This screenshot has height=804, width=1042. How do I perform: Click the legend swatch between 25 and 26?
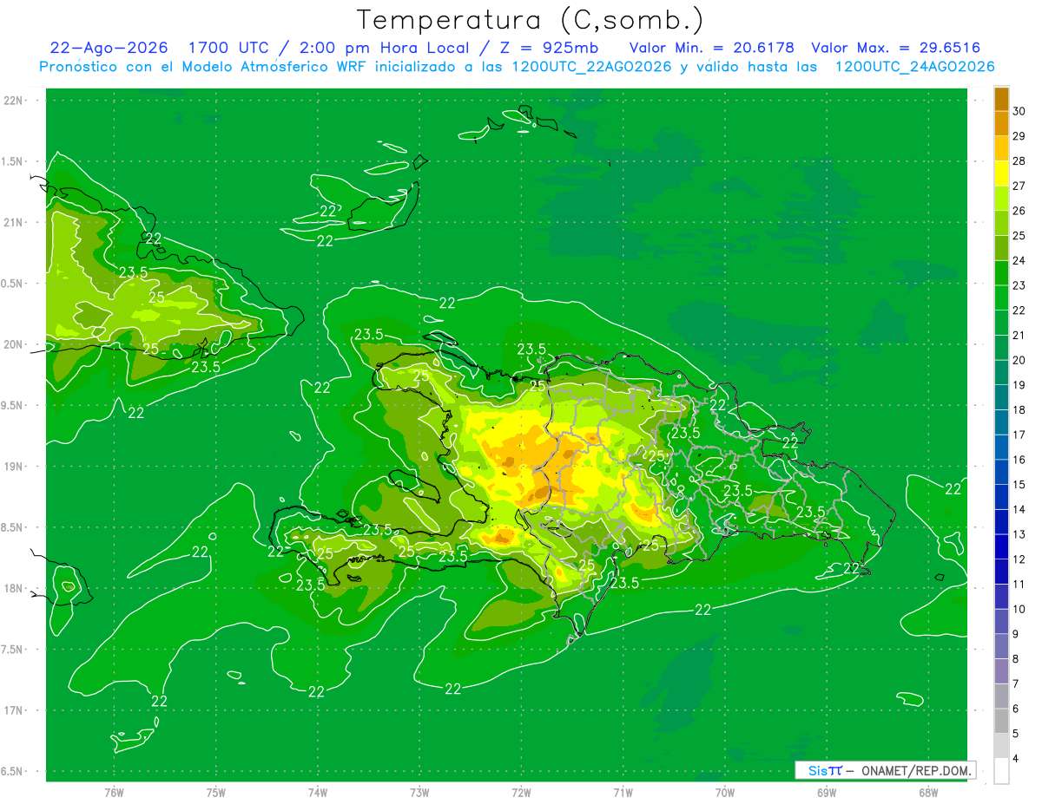(1001, 224)
